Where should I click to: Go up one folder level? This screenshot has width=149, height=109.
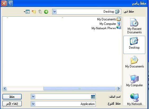[x=40, y=12]
